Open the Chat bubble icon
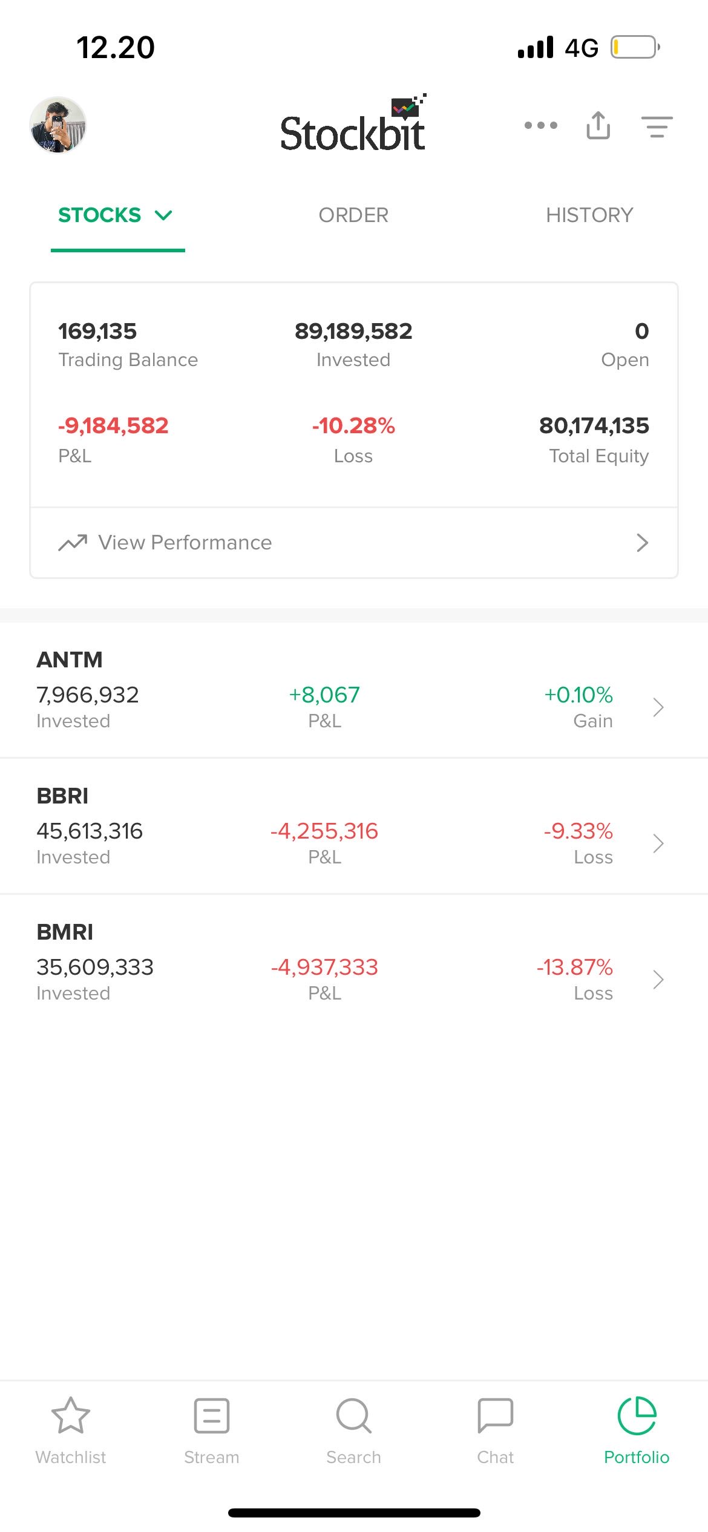 pyautogui.click(x=495, y=1416)
